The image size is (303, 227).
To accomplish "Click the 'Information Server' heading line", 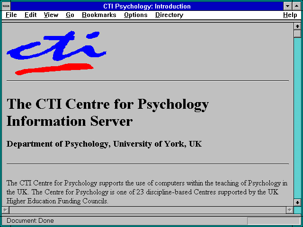I will coord(70,122).
